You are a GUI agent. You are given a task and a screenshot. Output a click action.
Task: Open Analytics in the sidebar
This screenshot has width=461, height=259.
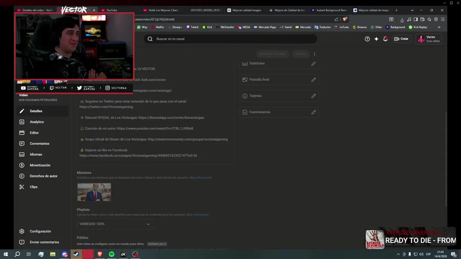tap(42, 122)
